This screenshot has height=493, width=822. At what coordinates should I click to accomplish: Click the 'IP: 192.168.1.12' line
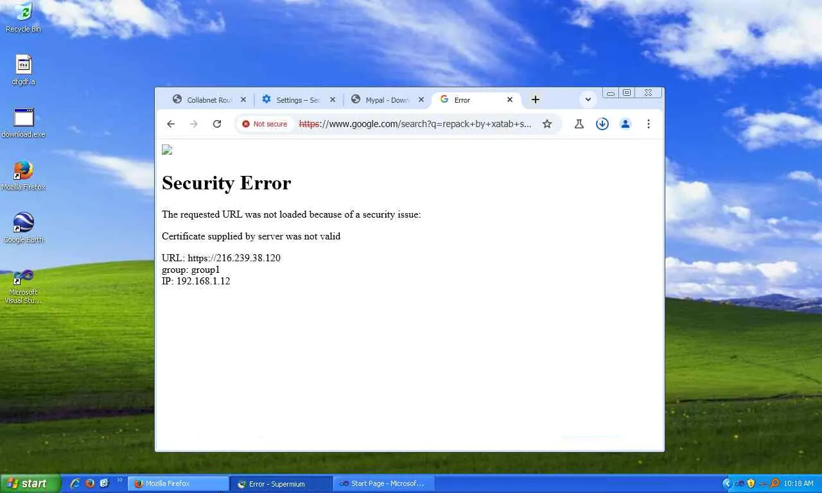[196, 281]
